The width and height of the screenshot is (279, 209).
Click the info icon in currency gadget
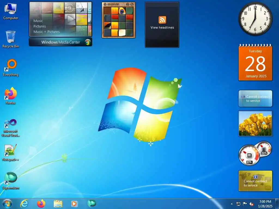click(x=255, y=177)
